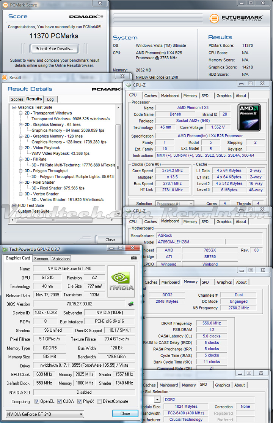Click the Custom Test Suite tree item
This screenshot has height=423, width=273.
point(33,211)
